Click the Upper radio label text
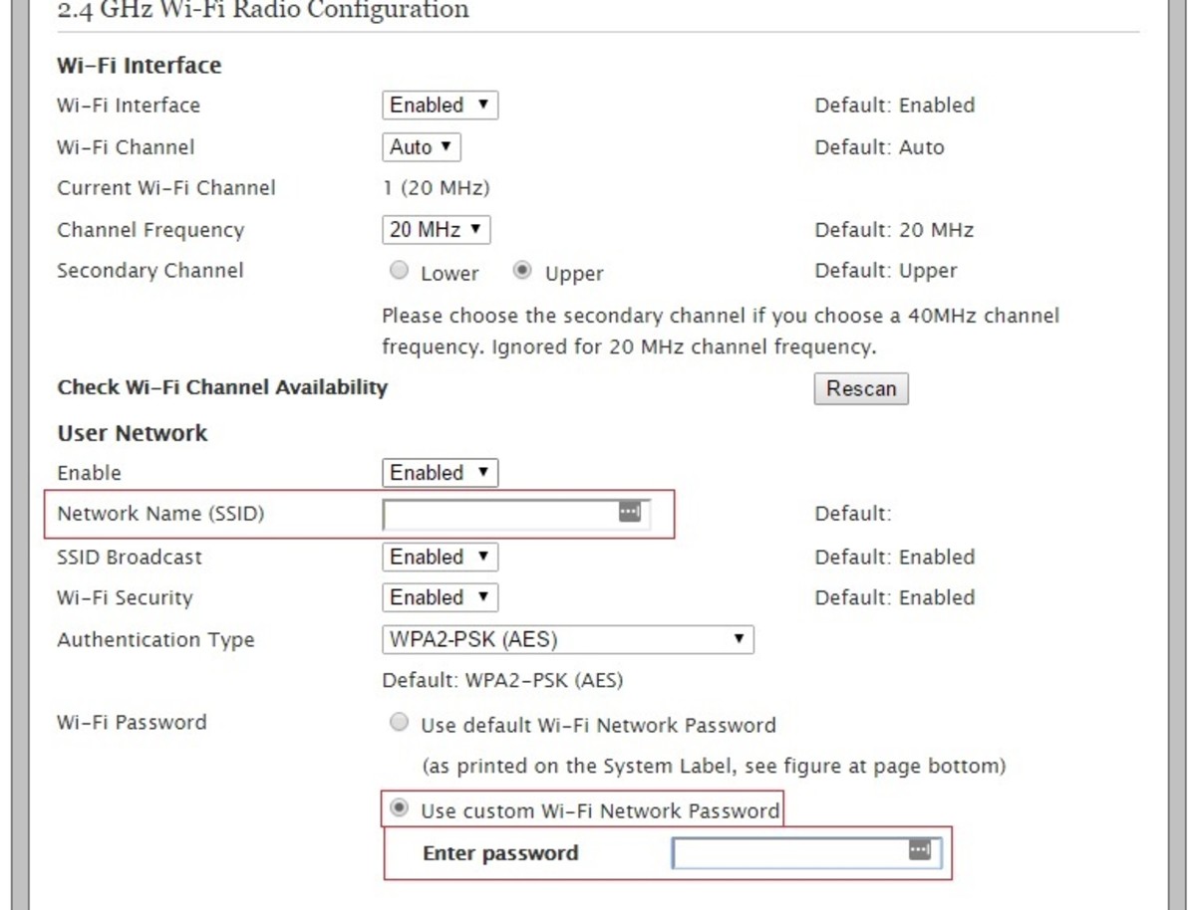Viewport: 1196px width, 910px height. pyautogui.click(x=574, y=274)
